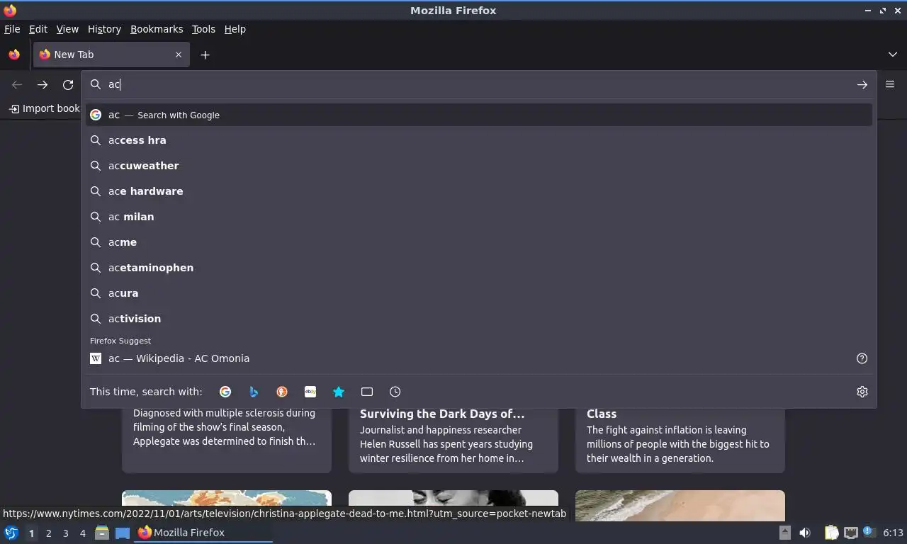Switch to workspace 3
The width and height of the screenshot is (907, 544).
(65, 533)
